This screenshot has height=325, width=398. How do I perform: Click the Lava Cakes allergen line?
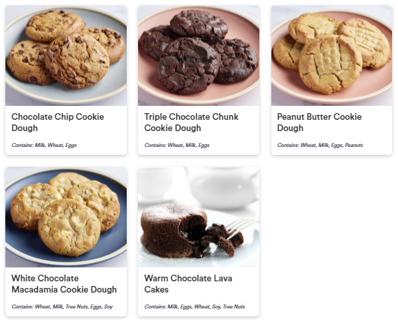point(194,306)
